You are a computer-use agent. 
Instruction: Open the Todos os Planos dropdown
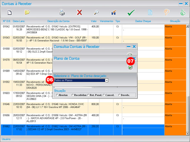click(x=107, y=80)
